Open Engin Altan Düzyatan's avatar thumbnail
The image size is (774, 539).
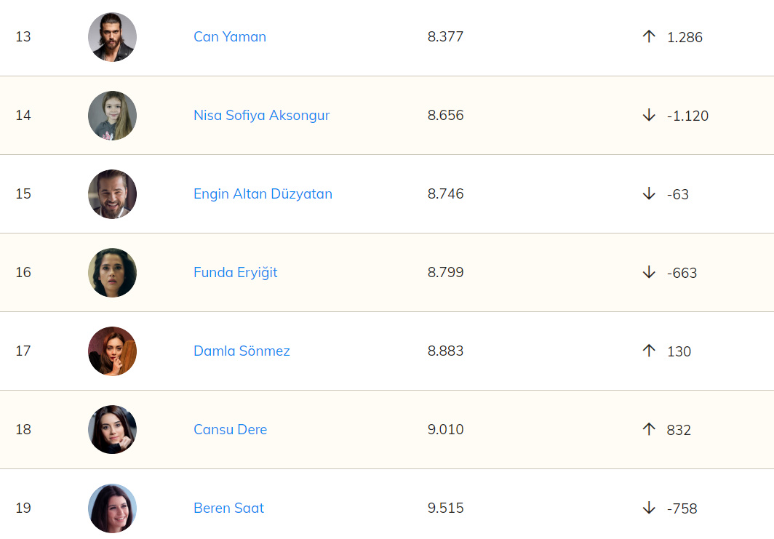tap(112, 194)
